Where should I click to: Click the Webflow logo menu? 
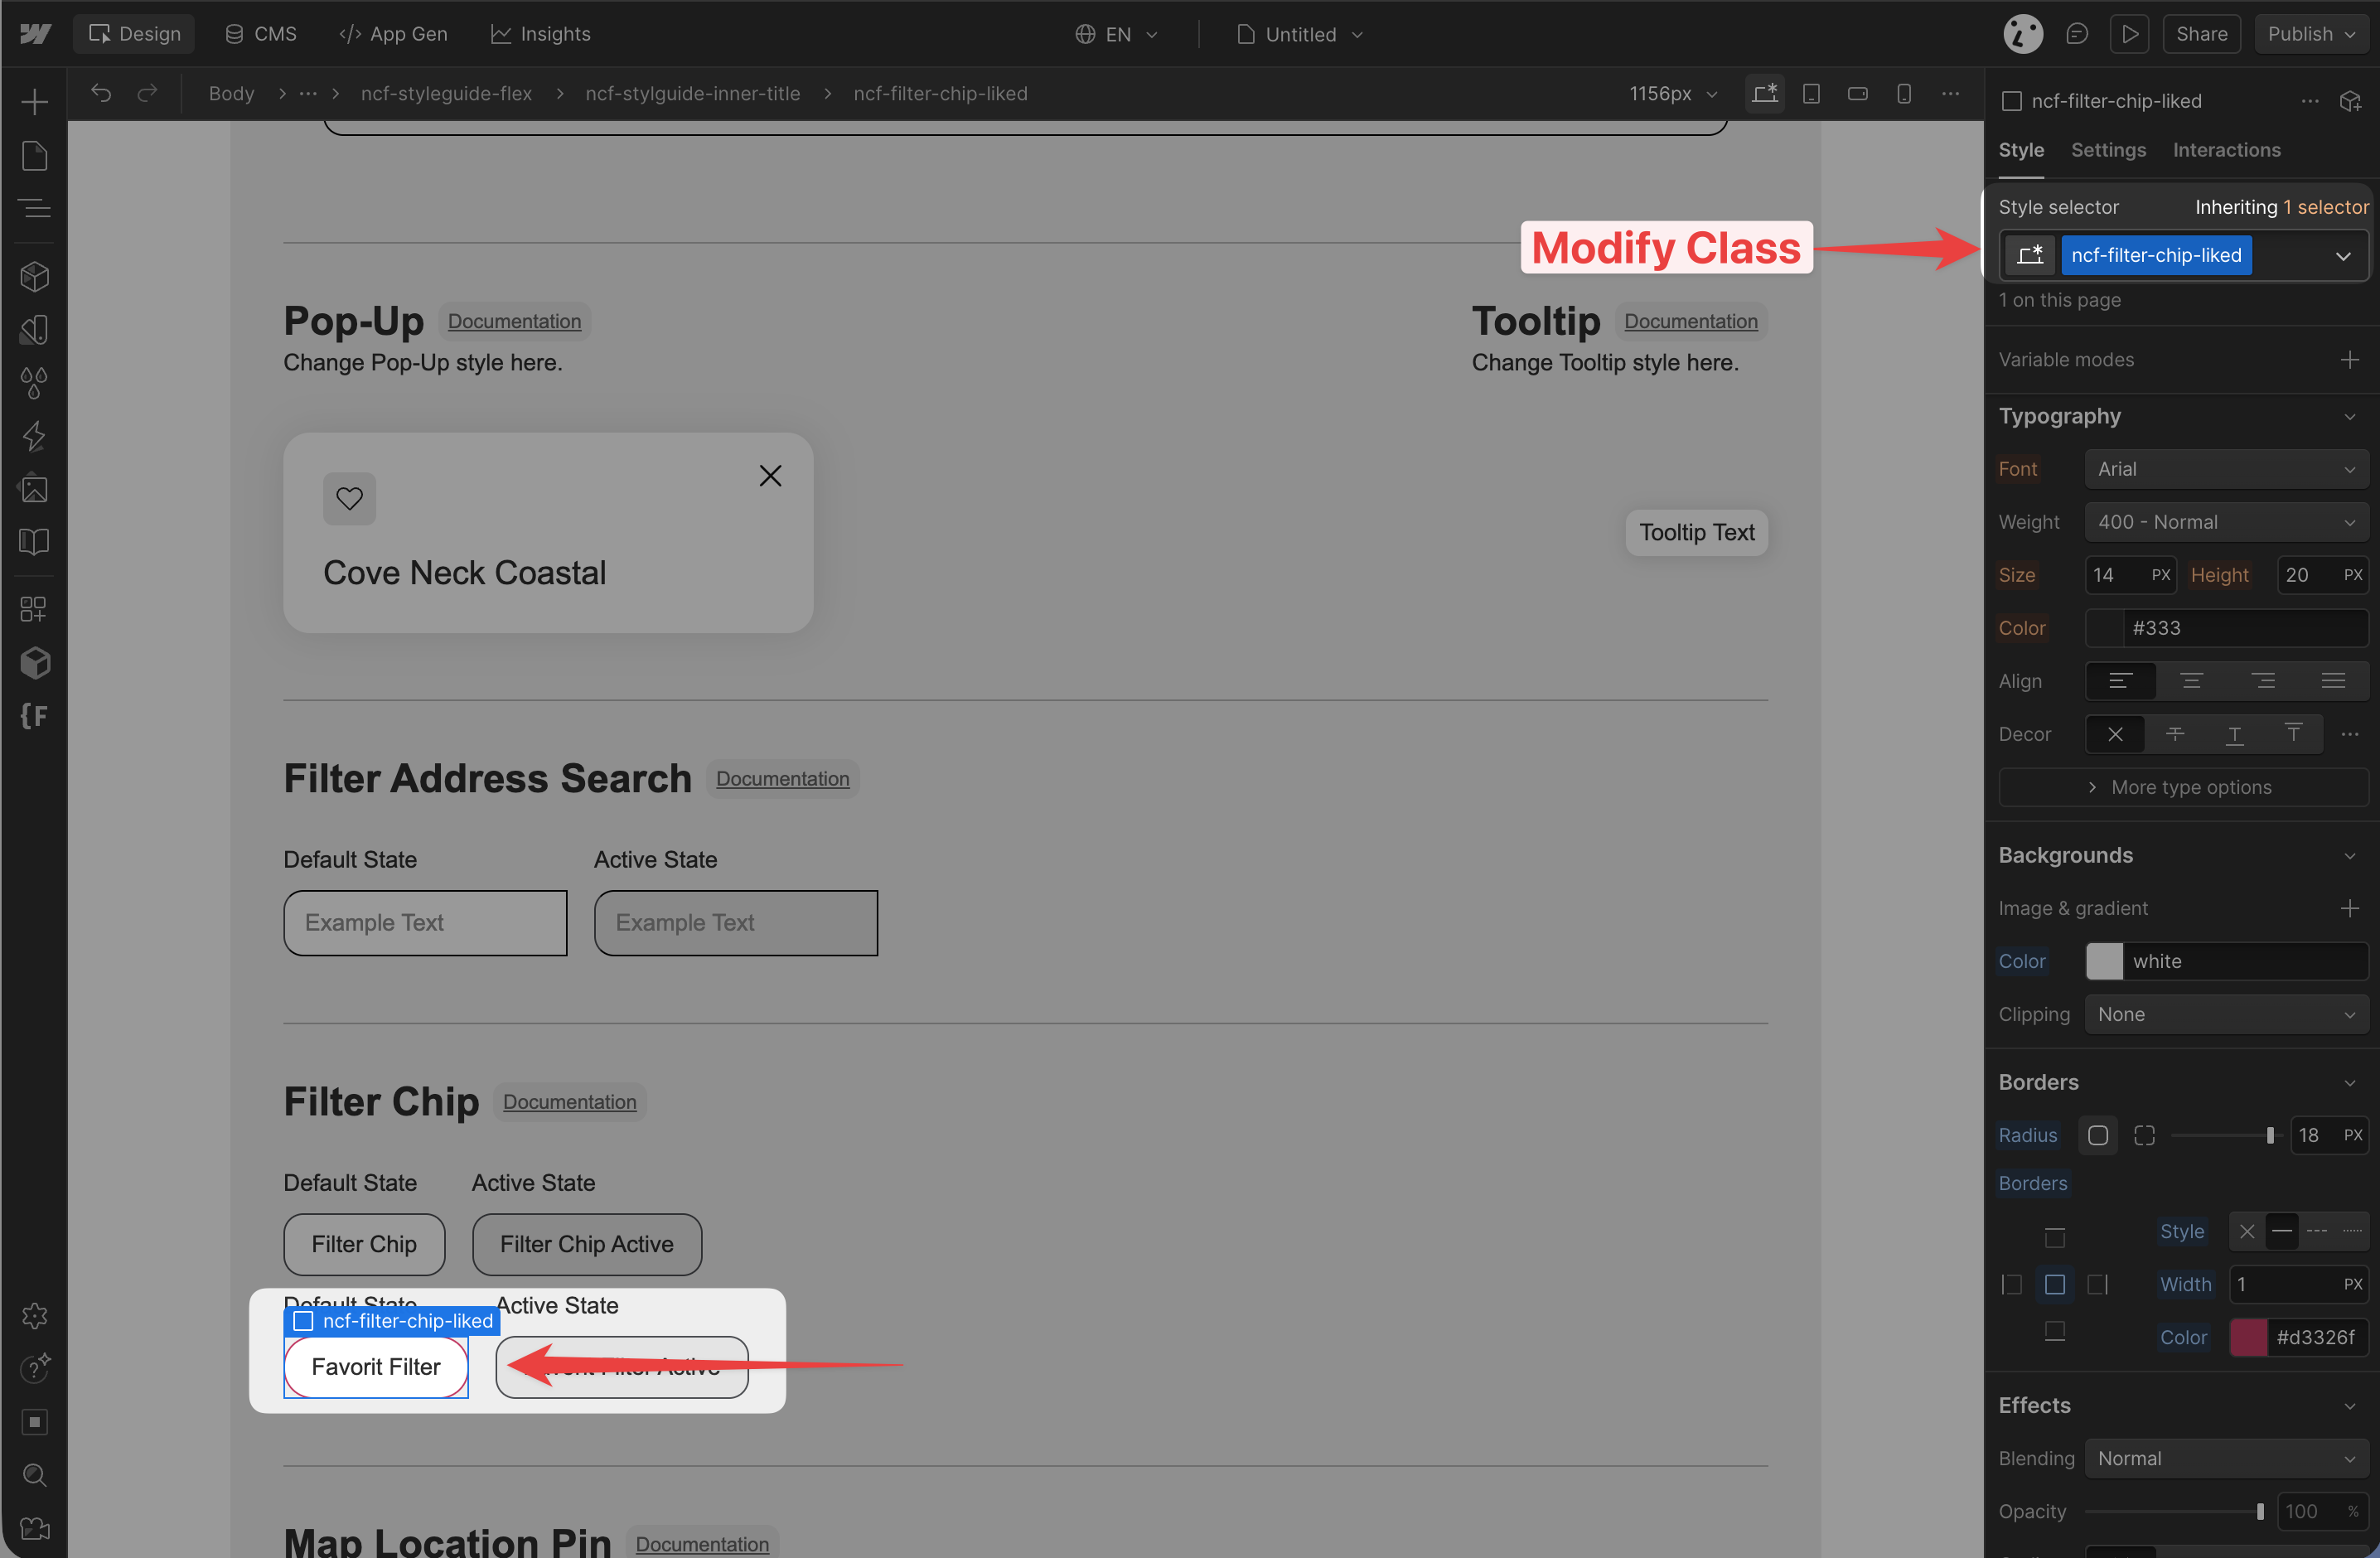click(35, 34)
